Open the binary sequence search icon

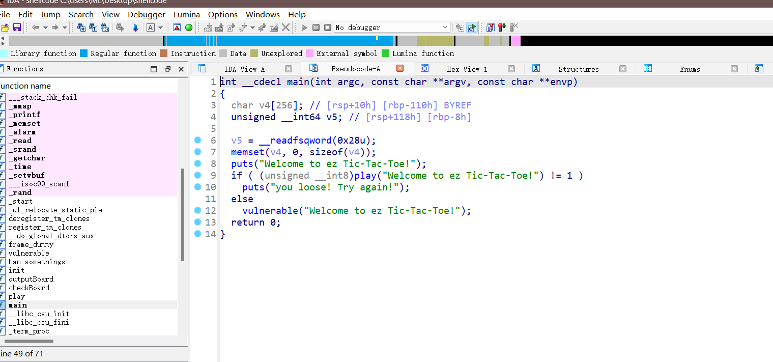(81, 27)
